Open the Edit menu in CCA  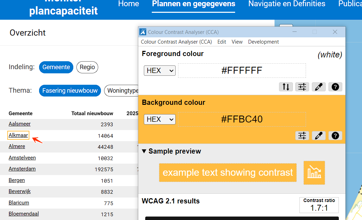[x=222, y=42]
